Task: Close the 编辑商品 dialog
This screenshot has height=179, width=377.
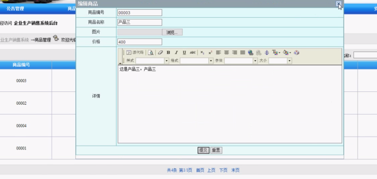Action: (339, 4)
